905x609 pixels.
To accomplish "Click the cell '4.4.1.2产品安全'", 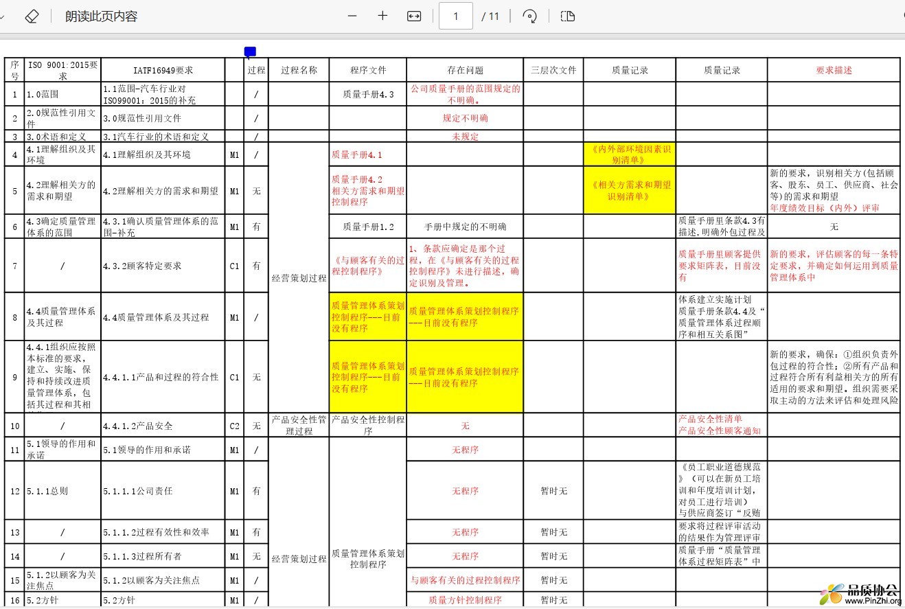I will (163, 426).
